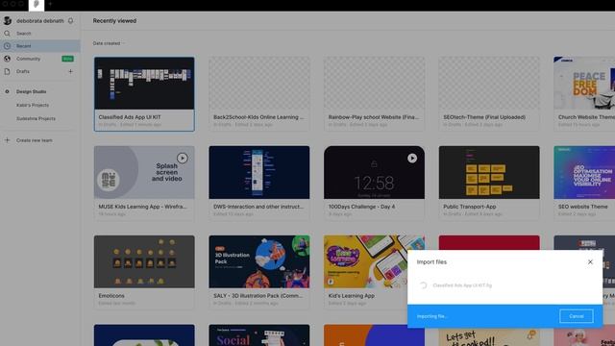Click the importing spinner for Classified Ads file
Screen dimensions: 615x346
[x=423, y=285]
